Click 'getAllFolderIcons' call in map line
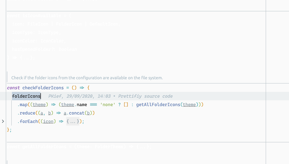Image resolution: width=289 pixels, height=164 pixels. click(158, 105)
